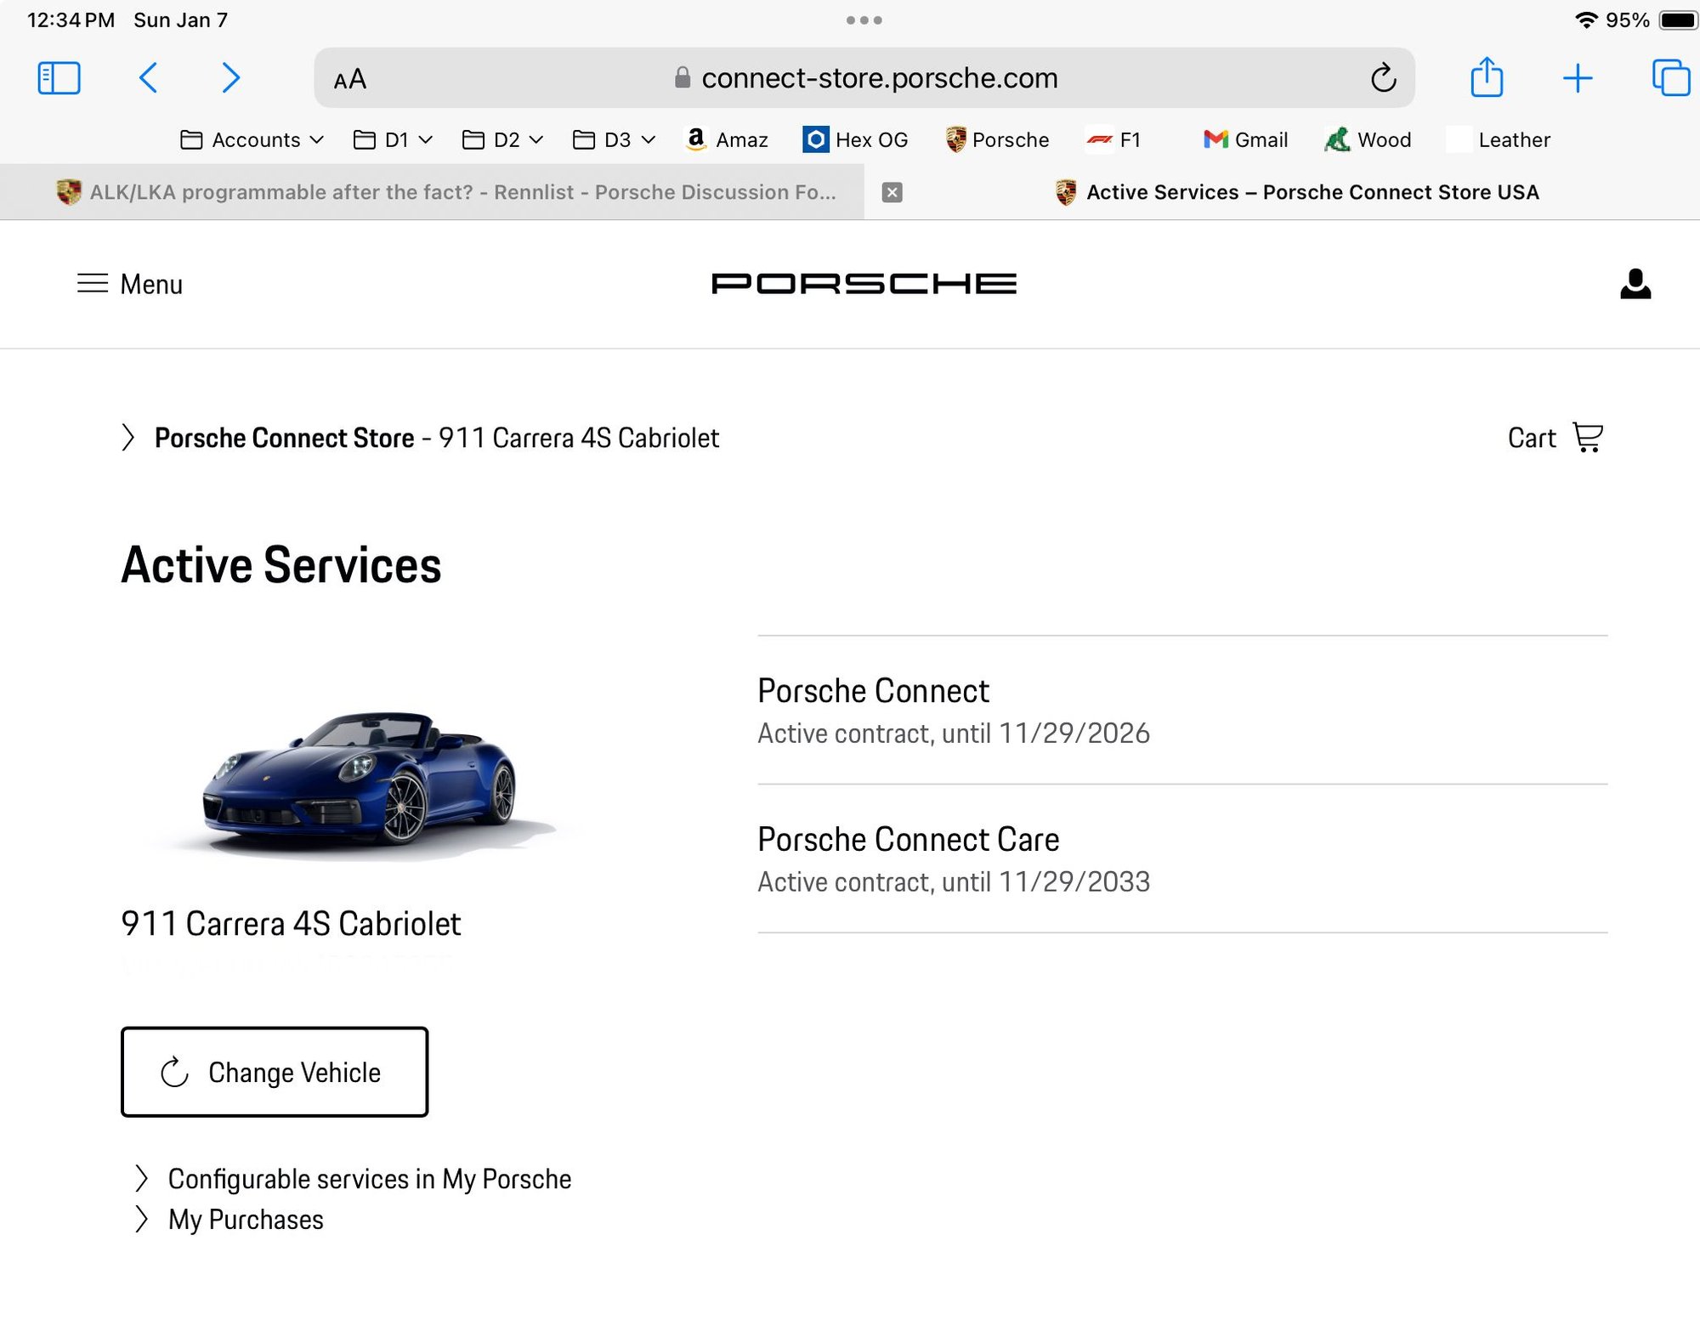Click the browser forward arrow
Screen dimensions: 1700x1337
click(x=230, y=78)
